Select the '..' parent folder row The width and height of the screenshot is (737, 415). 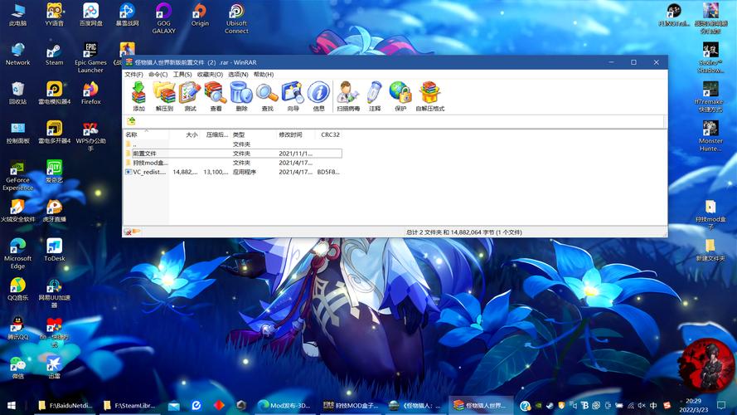point(234,144)
